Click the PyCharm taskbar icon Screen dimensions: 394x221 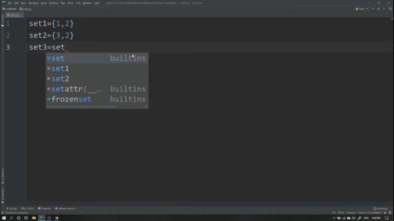41,218
